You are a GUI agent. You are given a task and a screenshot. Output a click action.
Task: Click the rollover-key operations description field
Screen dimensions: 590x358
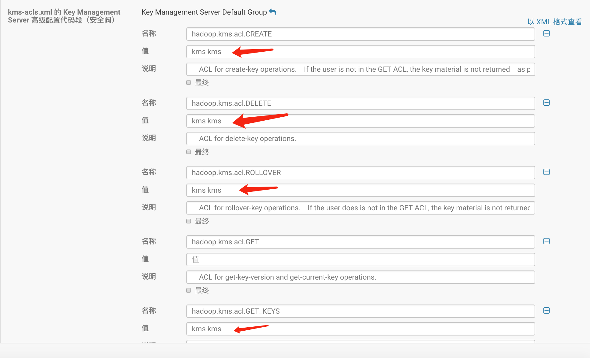360,208
